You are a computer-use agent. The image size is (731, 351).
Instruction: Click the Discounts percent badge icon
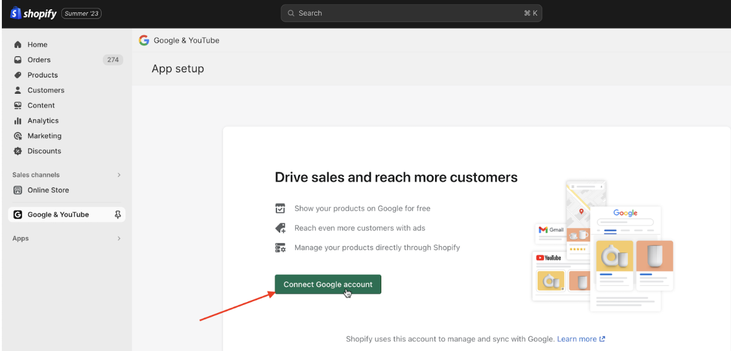click(18, 151)
